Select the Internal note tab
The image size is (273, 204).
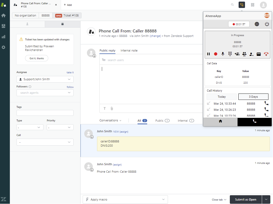click(129, 50)
